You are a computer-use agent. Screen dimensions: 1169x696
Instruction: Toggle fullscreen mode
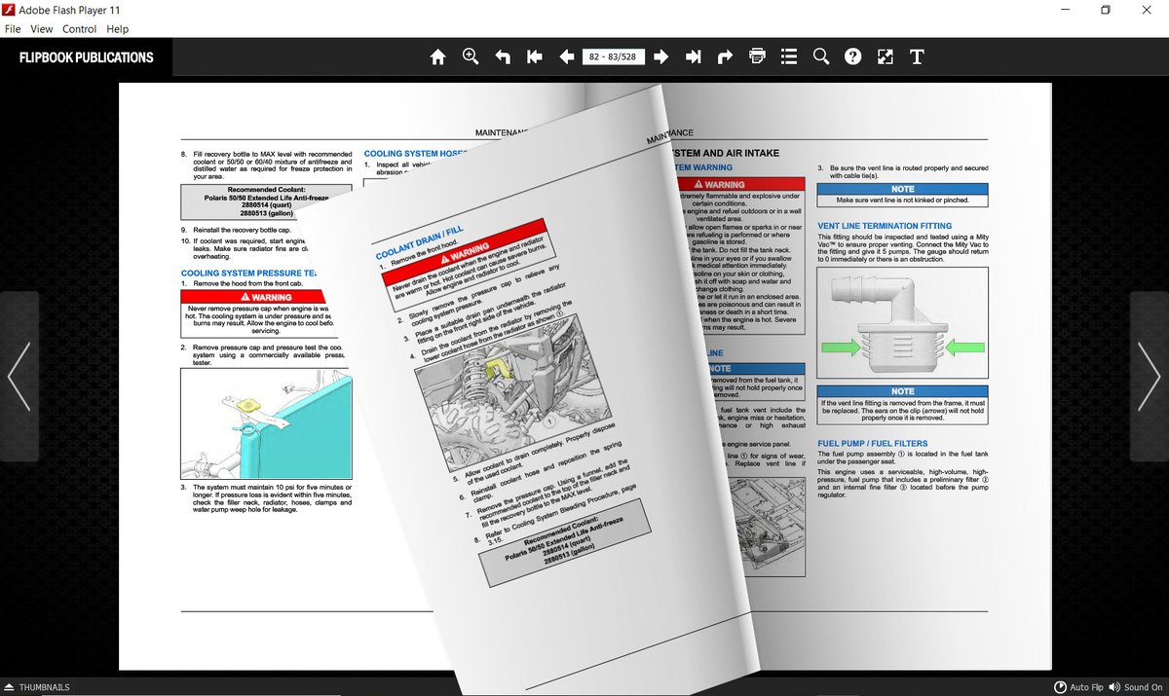[885, 57]
